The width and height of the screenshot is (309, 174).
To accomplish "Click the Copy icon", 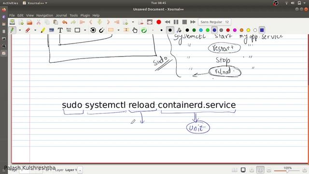I will click(x=47, y=22).
